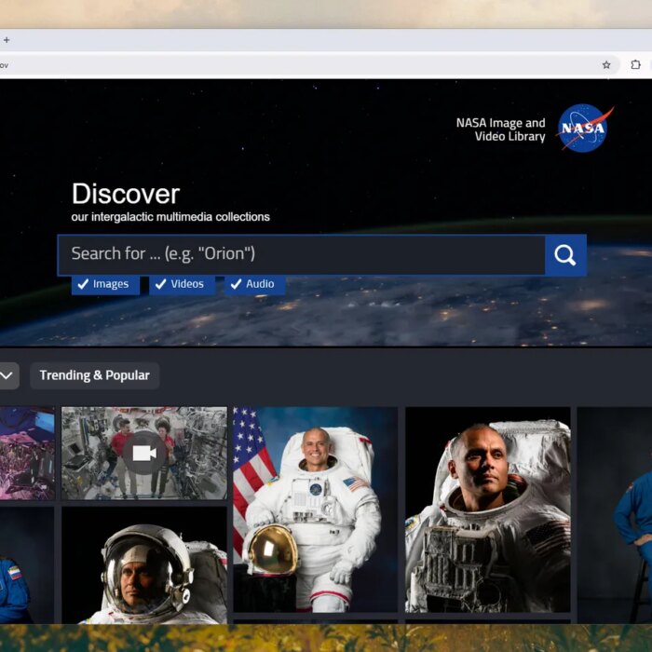This screenshot has height=652, width=652.
Task: Open astronaut portrait with American flag
Action: click(315, 509)
